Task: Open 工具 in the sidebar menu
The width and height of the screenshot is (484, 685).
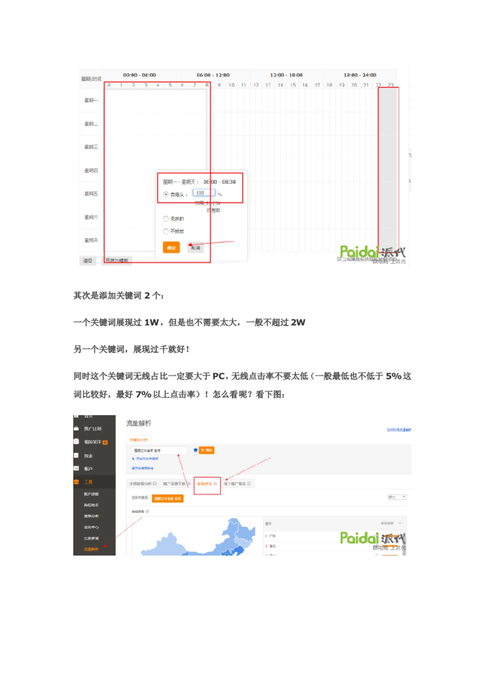Action: pyautogui.click(x=88, y=482)
